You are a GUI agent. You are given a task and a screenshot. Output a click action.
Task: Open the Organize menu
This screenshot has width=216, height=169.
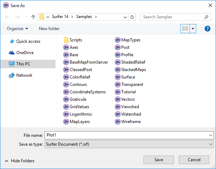[x=17, y=29]
